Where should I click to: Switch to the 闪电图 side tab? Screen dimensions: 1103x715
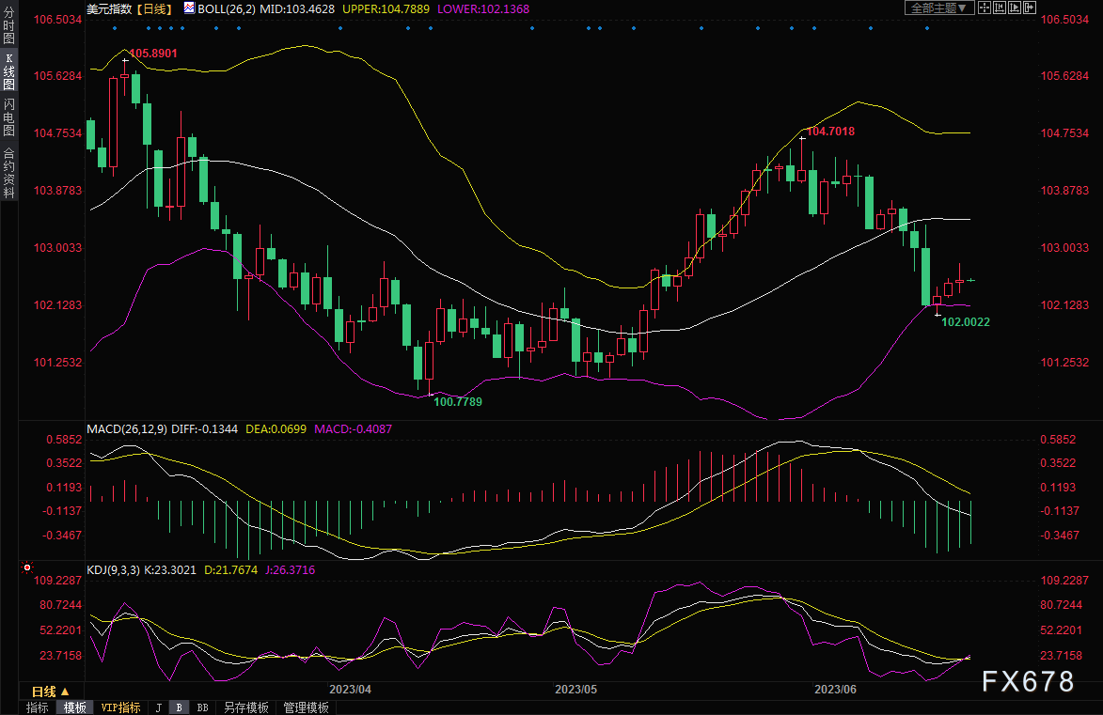click(x=8, y=117)
